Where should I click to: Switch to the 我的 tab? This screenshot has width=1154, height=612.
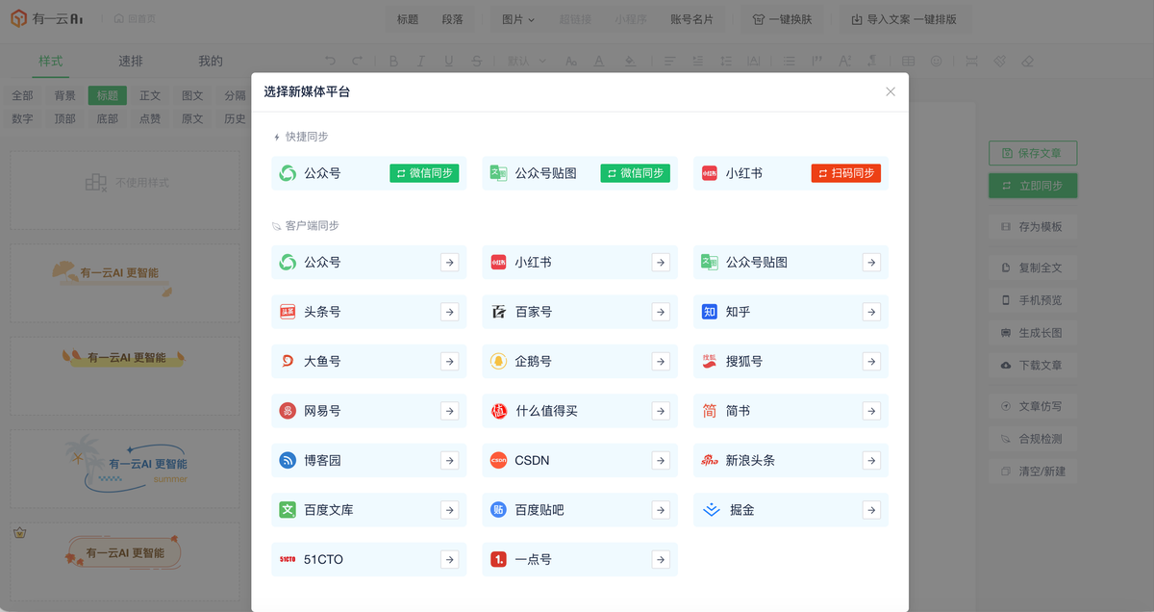pos(211,62)
